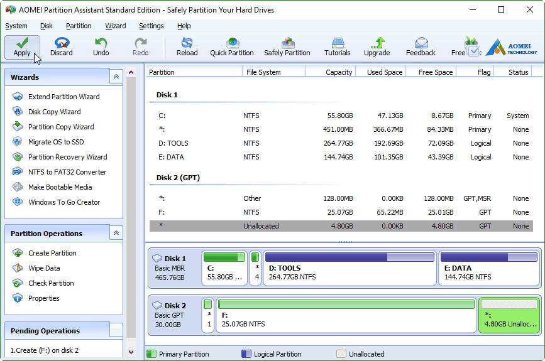Open the Disk menu
This screenshot has width=545, height=361.
(47, 26)
